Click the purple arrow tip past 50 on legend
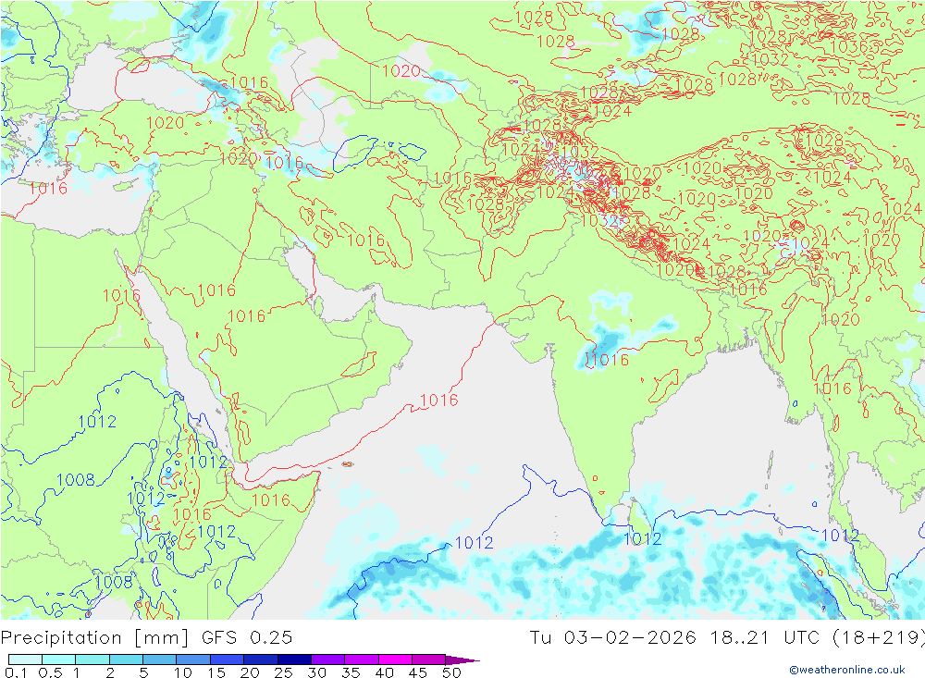Viewport: 925px width, 678px height. [463, 660]
